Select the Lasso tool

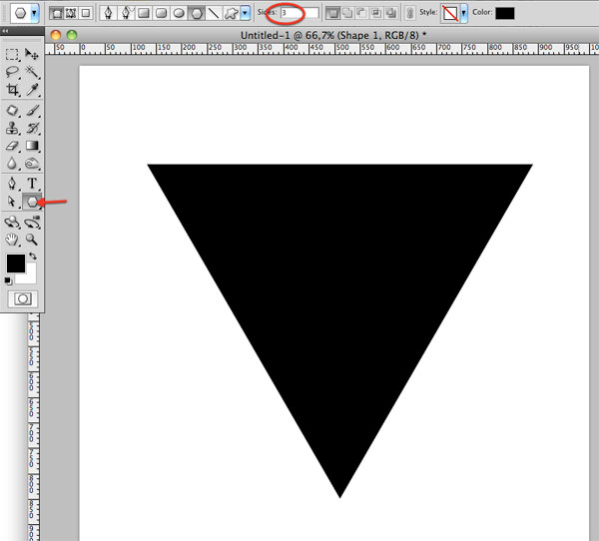[12, 72]
